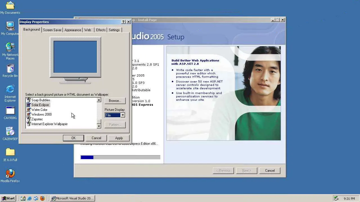Screen dimensions: 360x202
Task: Select the Soap Bubbles wallpaper
Action: 41,100
